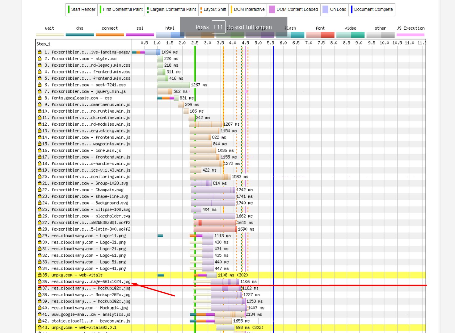This screenshot has height=333, width=455.
Task: Click the lock icon for web-vitals@2.0.1 row
Action: (40, 327)
